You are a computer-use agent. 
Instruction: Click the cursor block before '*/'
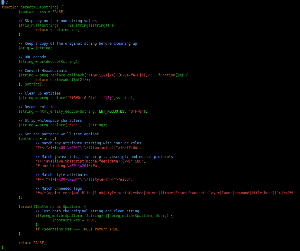coord(2,2)
